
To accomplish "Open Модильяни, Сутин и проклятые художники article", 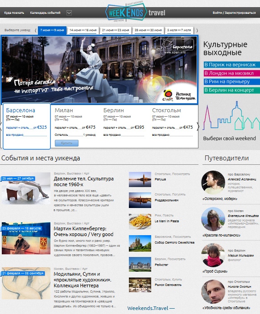I will (x=83, y=280).
